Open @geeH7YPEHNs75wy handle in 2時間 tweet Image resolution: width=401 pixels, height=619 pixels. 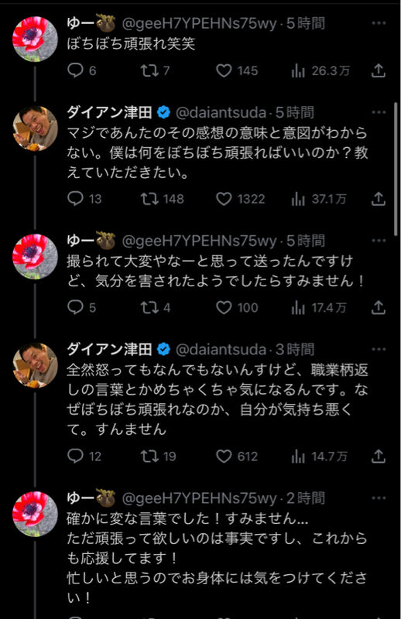point(199,498)
